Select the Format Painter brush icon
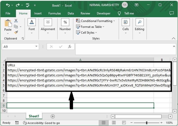The image size is (178, 126). point(16,32)
